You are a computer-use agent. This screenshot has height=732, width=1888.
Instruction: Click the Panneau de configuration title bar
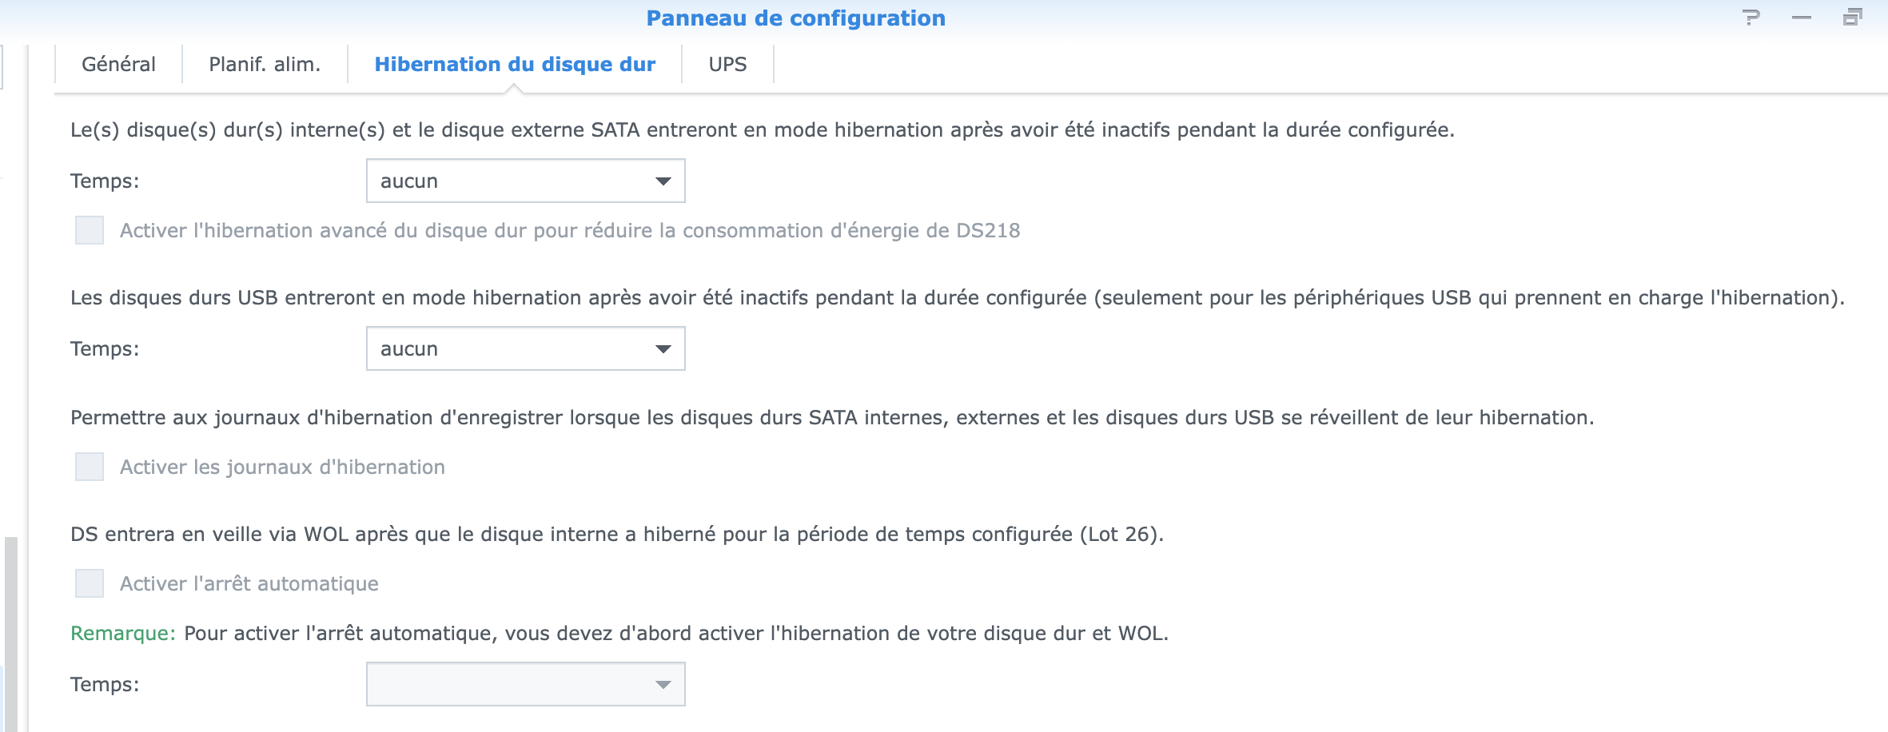coord(795,18)
